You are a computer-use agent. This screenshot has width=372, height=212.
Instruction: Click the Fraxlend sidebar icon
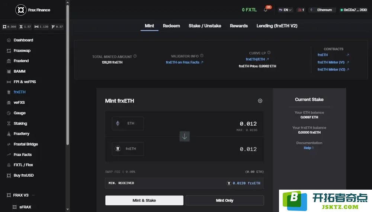point(9,61)
